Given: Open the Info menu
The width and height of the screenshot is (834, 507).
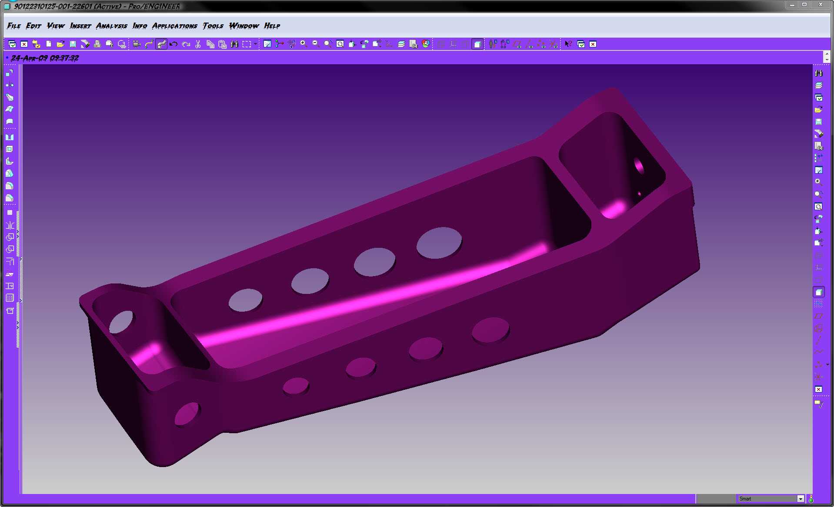Looking at the screenshot, I should click(x=140, y=26).
